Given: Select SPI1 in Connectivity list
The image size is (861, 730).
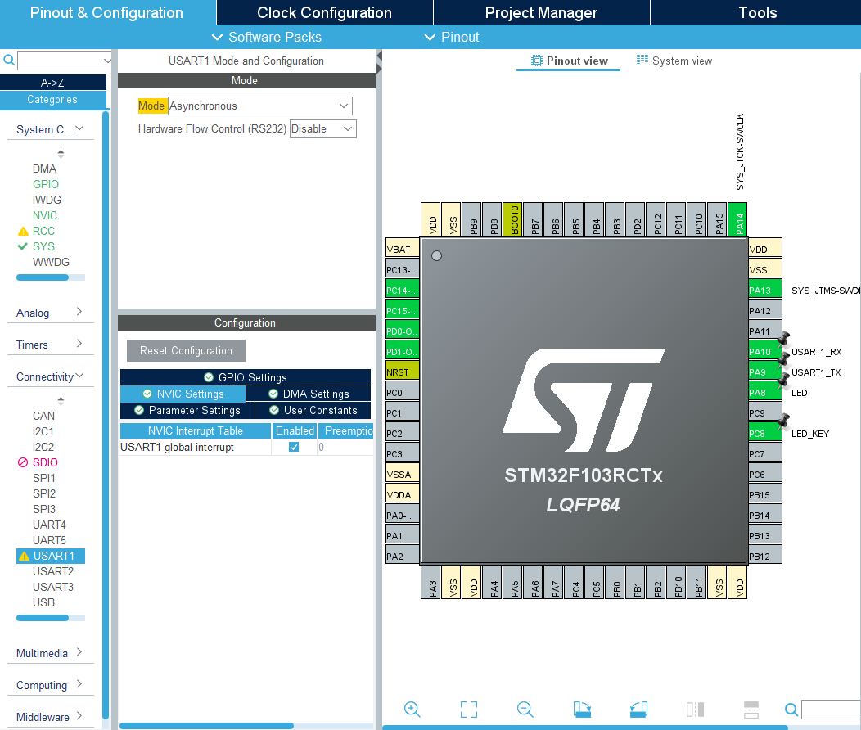Looking at the screenshot, I should pos(44,478).
